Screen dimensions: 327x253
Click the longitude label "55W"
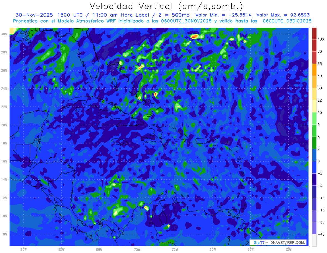[289, 249]
